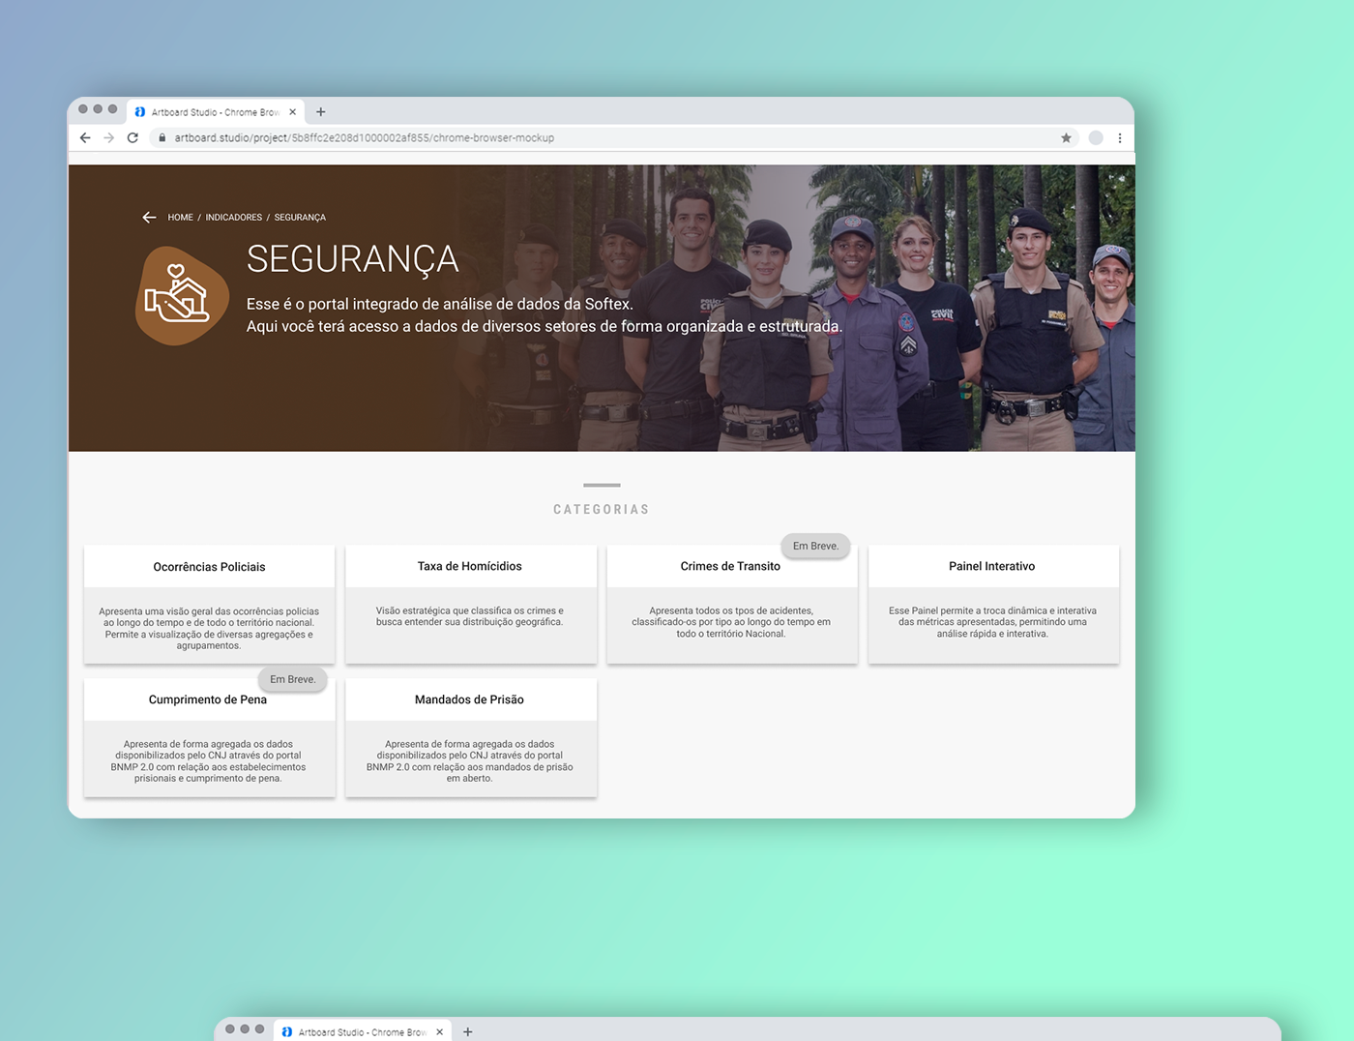Viewport: 1354px width, 1041px height.
Task: Close the Artboard Studio tab
Action: 293,112
